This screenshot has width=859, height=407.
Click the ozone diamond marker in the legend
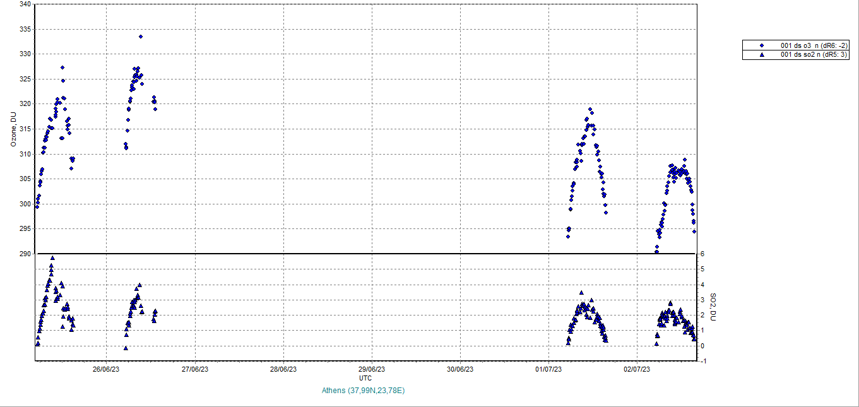coord(762,45)
